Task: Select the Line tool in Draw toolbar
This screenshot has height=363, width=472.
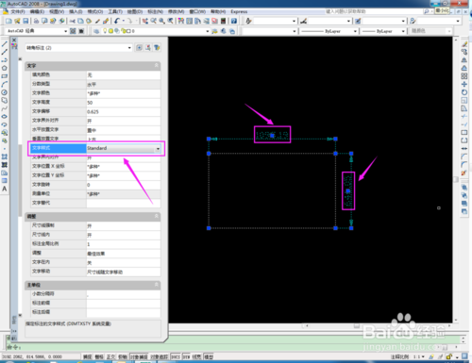Action: click(x=5, y=43)
